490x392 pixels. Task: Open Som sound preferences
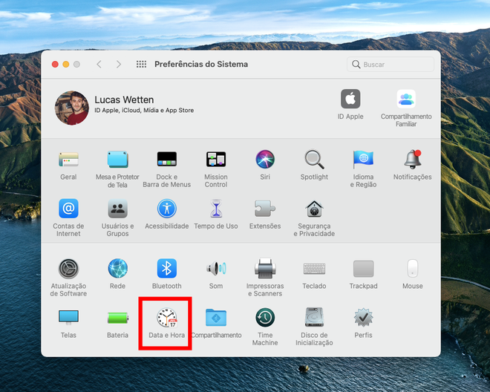click(x=216, y=268)
